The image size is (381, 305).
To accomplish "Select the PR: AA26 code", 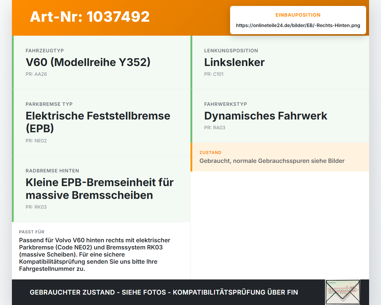I will tap(36, 74).
